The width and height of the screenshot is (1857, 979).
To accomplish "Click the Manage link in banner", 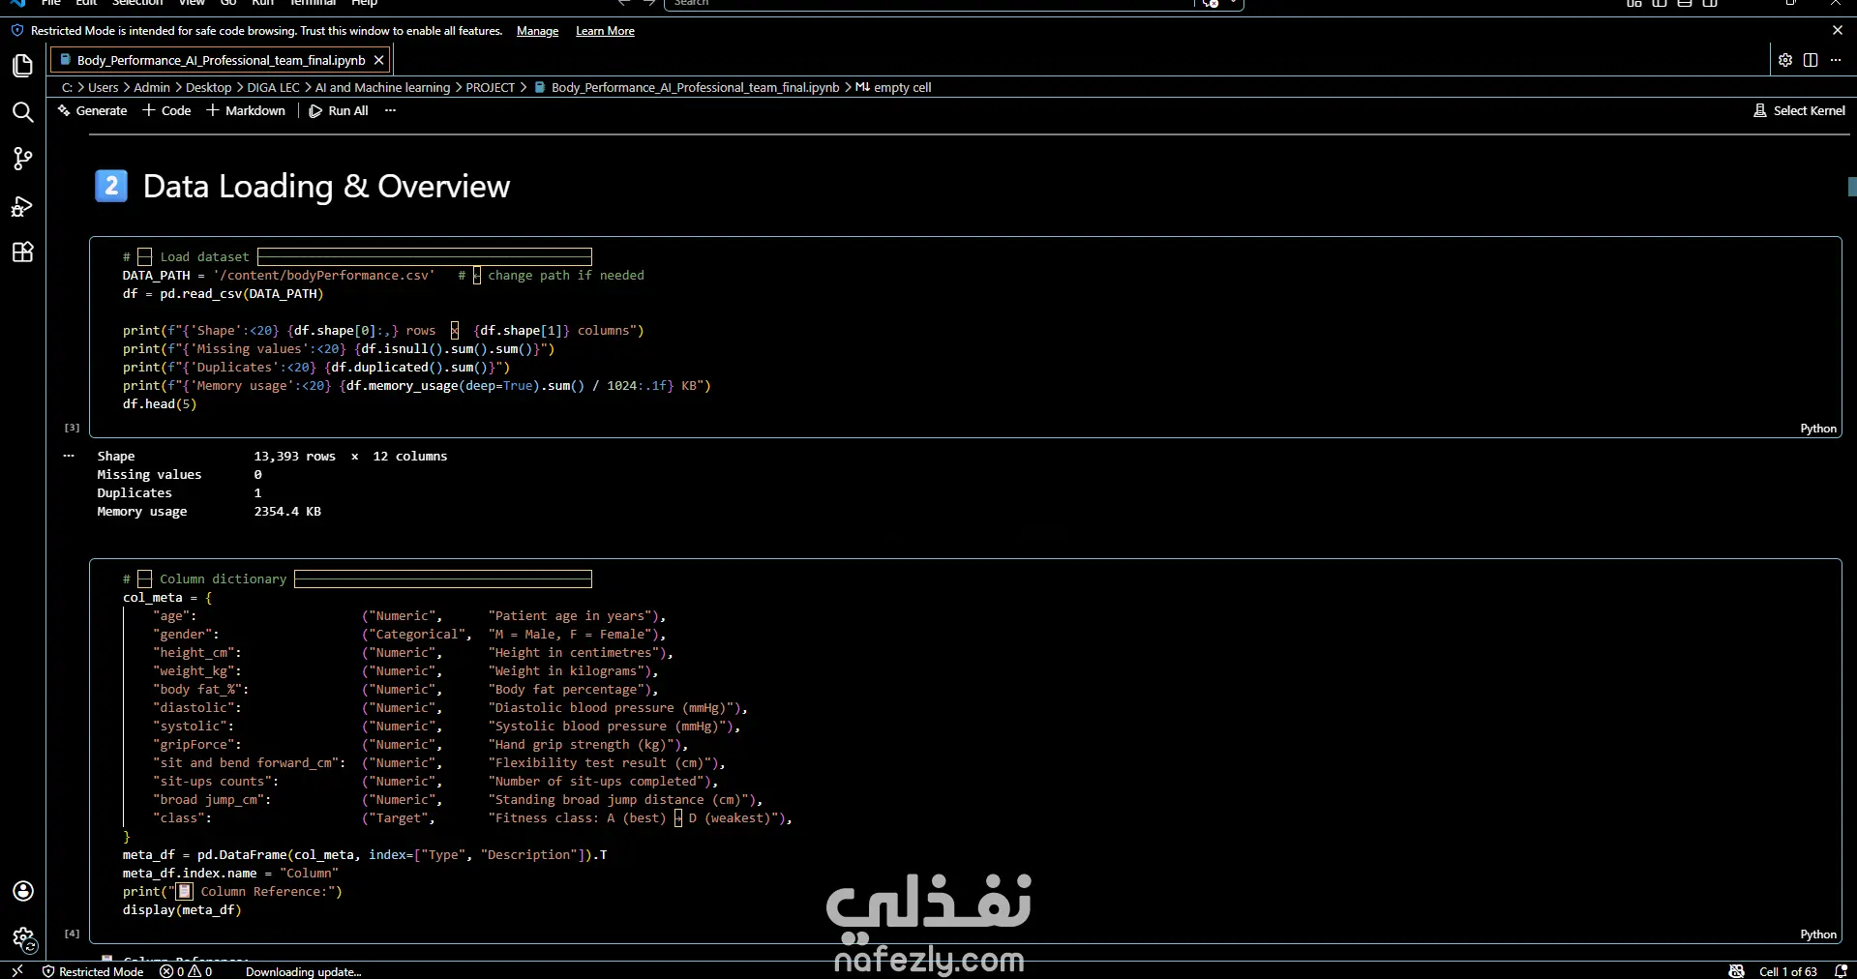I will 537,31.
